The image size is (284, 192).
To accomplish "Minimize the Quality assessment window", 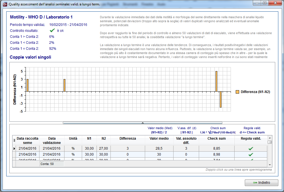I will click(257, 3).
